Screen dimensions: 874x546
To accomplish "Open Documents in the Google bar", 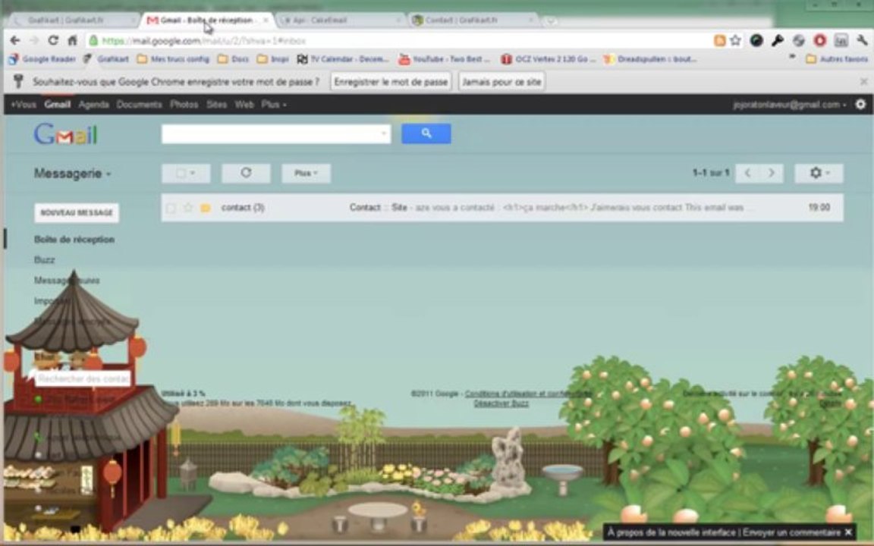I will coord(139,104).
